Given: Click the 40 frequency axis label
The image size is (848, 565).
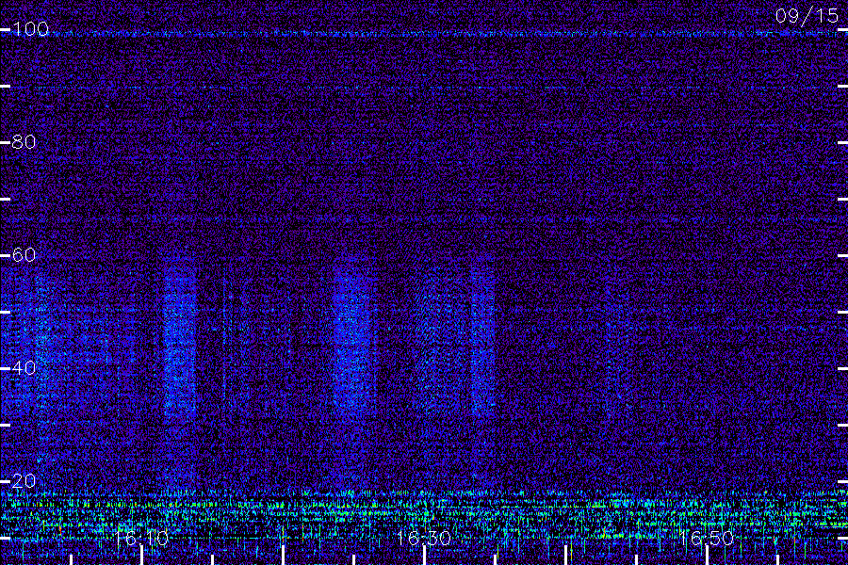Looking at the screenshot, I should (24, 367).
